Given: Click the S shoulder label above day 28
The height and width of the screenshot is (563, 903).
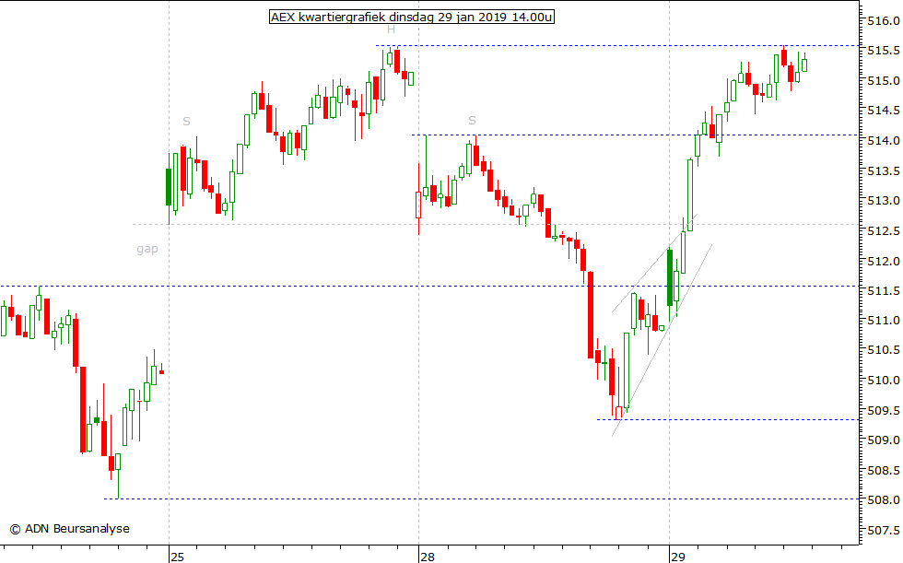Looking at the screenshot, I should click(x=472, y=121).
